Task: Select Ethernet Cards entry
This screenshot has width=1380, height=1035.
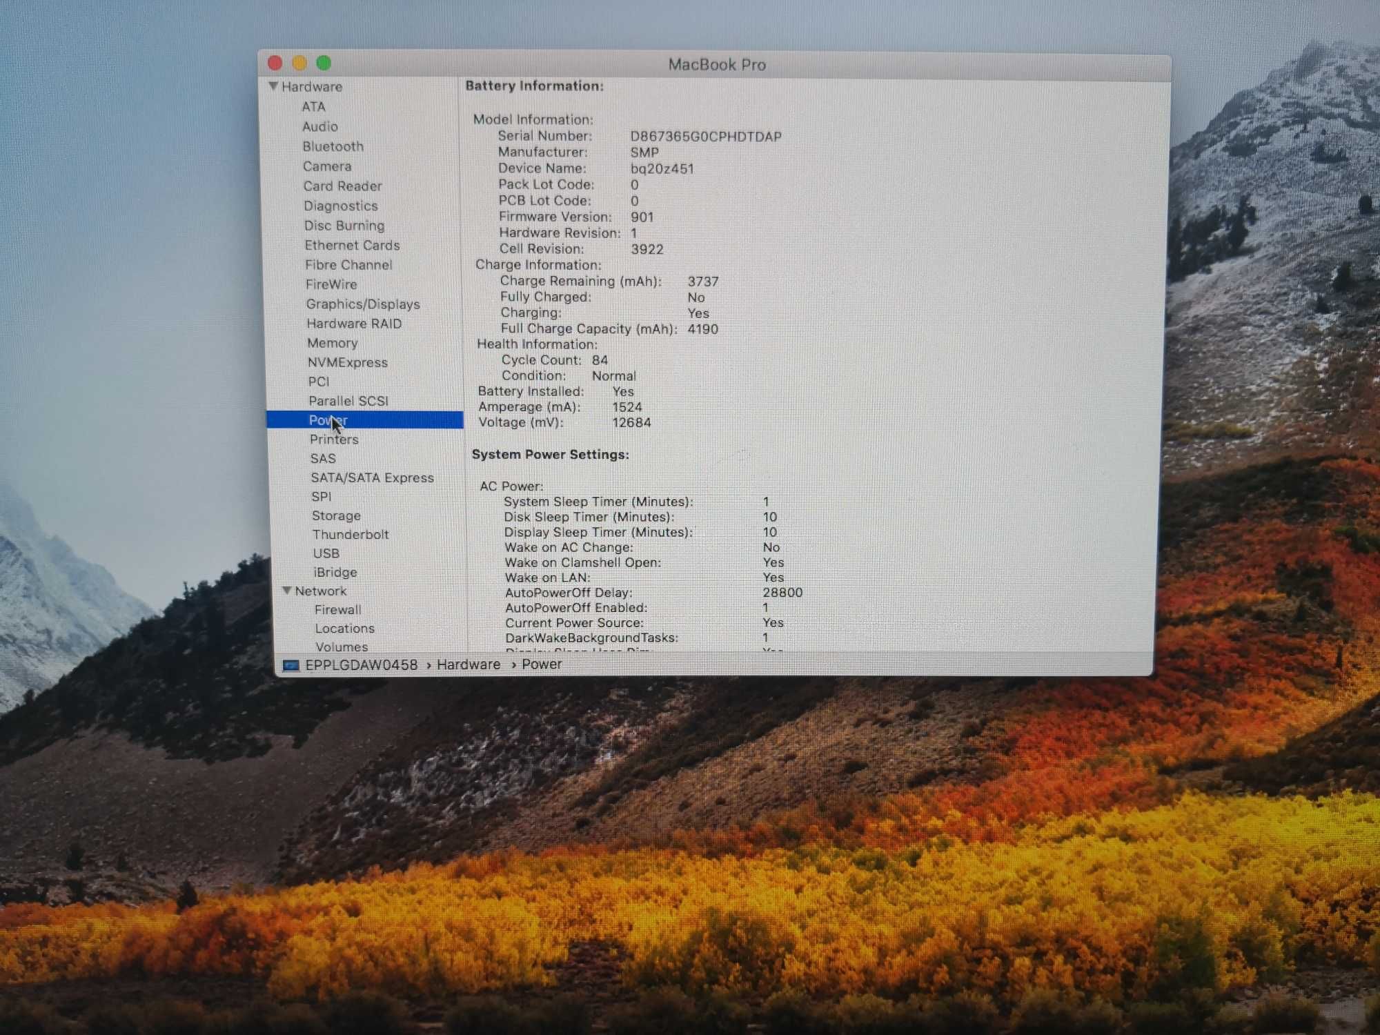Action: point(352,245)
